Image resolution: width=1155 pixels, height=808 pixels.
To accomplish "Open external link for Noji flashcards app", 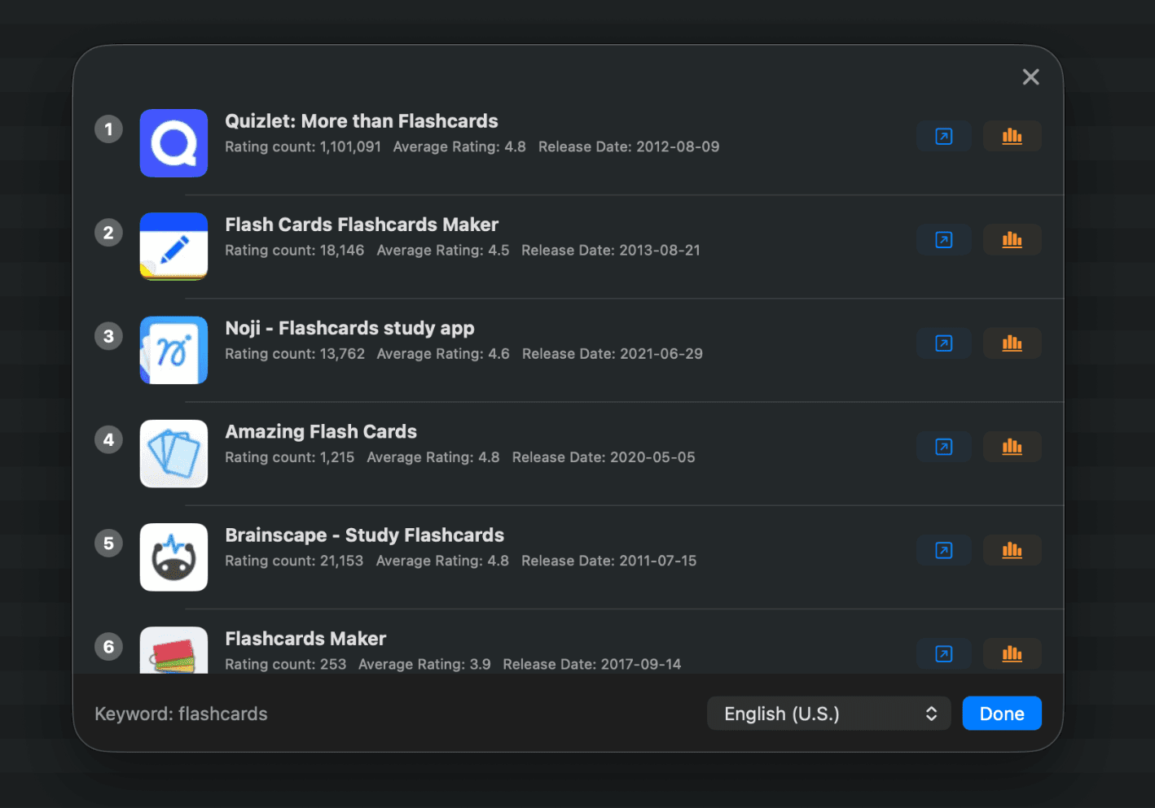I will (x=943, y=343).
